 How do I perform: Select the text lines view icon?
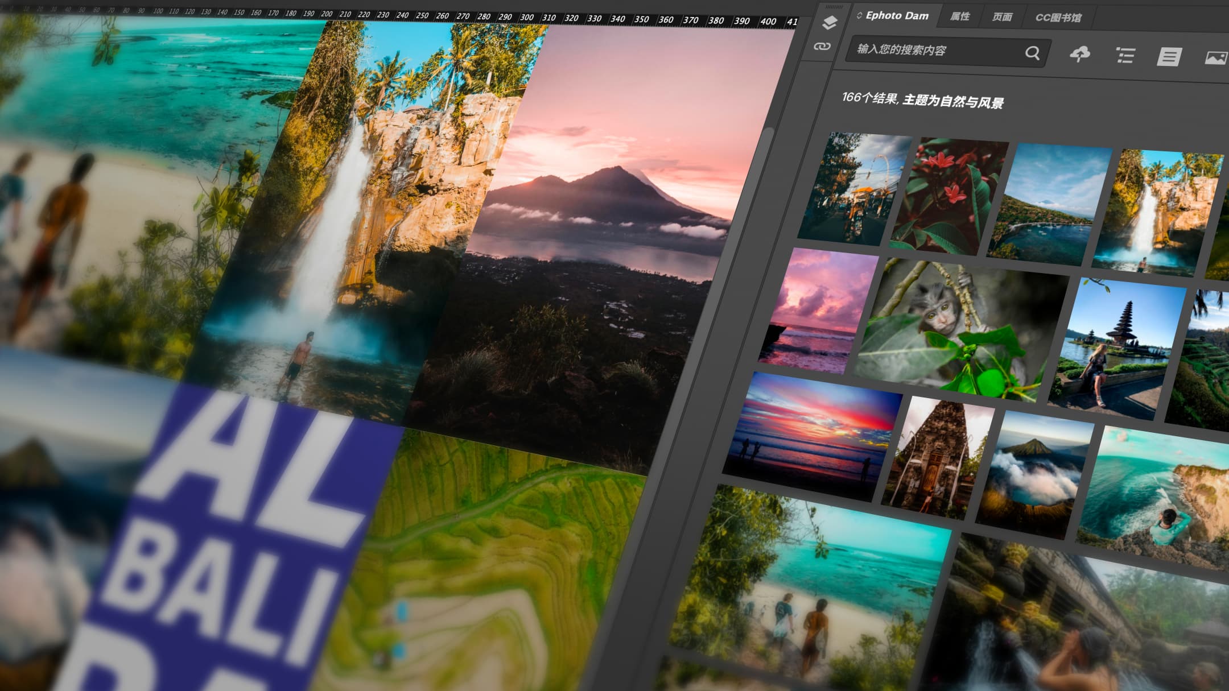[x=1169, y=57]
